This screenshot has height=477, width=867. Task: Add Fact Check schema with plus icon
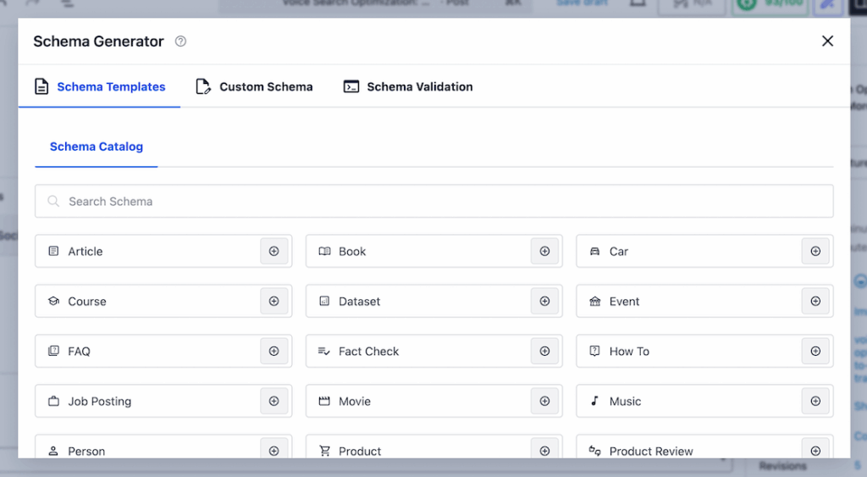pyautogui.click(x=544, y=352)
